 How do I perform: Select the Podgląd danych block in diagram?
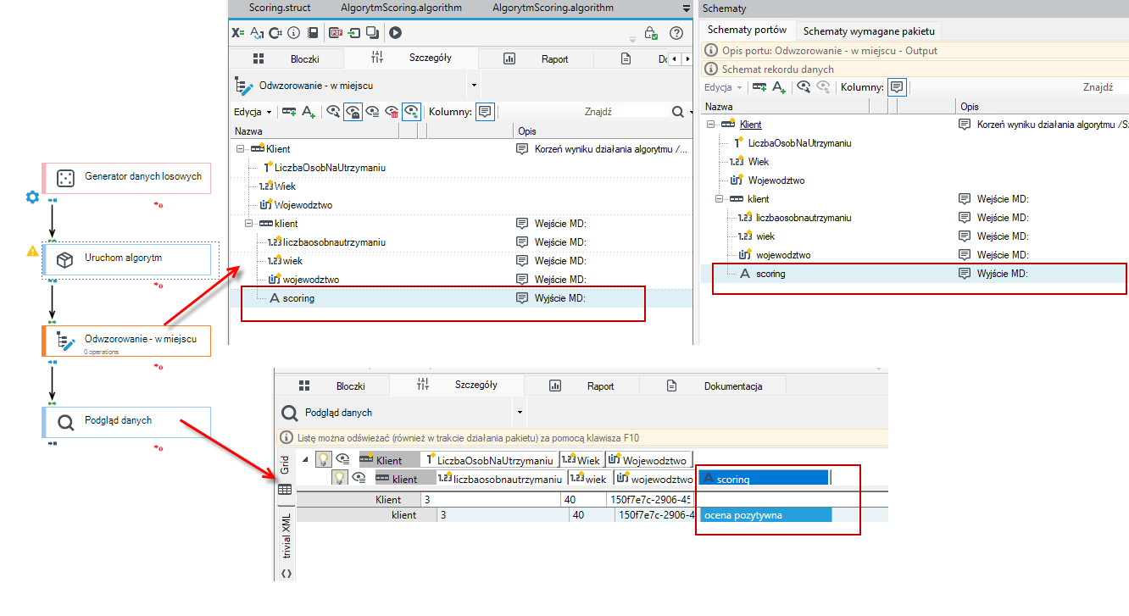click(x=126, y=421)
